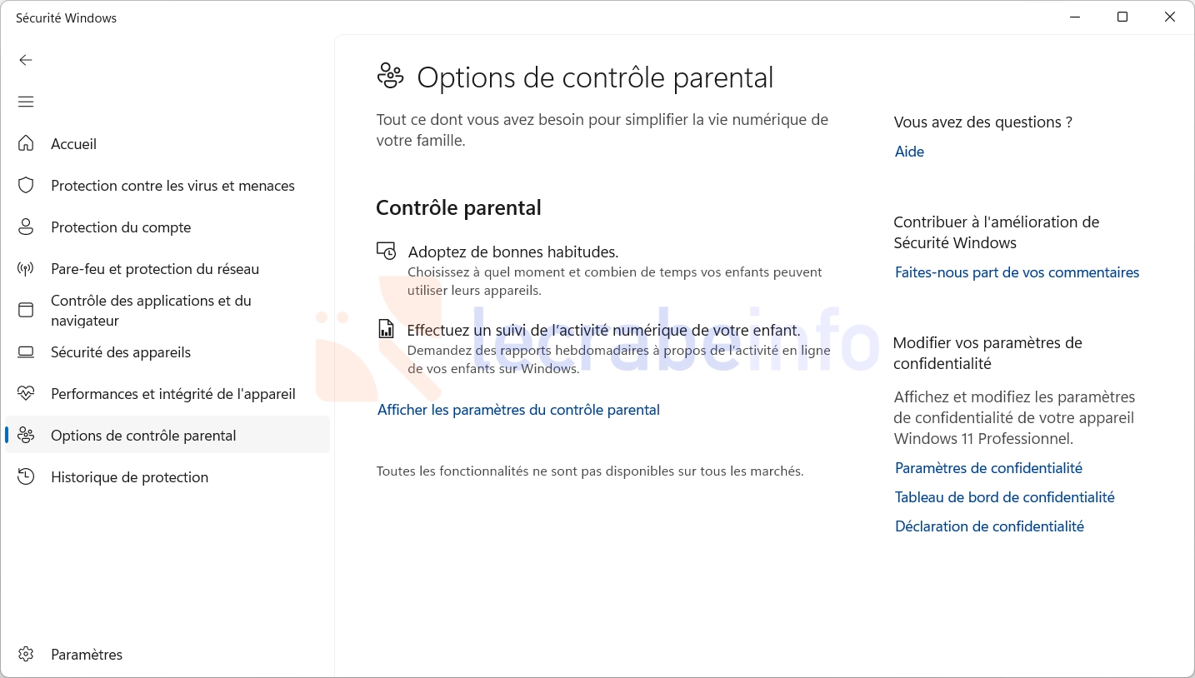Screen dimensions: 1195x678
Task: Open Faites-nous part de vos commentaires
Action: point(1017,272)
